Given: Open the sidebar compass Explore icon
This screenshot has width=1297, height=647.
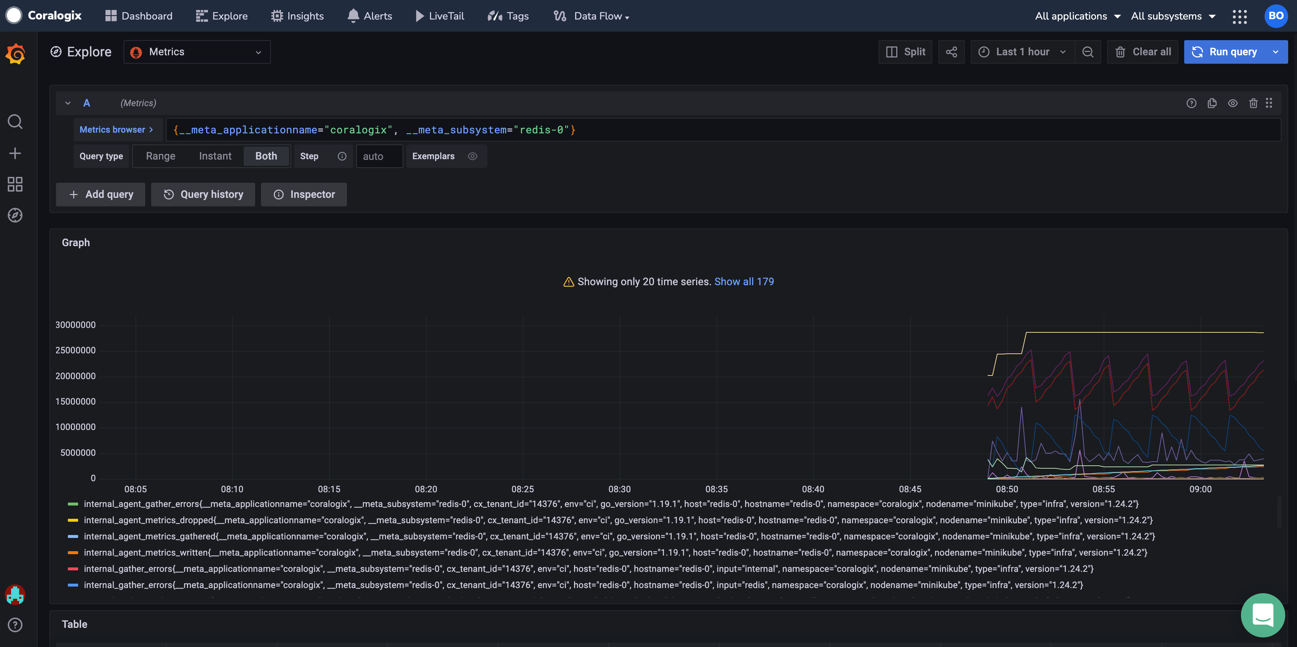Looking at the screenshot, I should point(15,215).
